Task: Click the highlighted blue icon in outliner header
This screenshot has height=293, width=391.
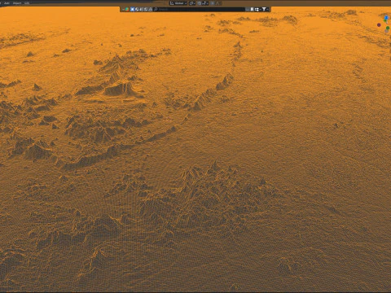Action: click(x=133, y=9)
